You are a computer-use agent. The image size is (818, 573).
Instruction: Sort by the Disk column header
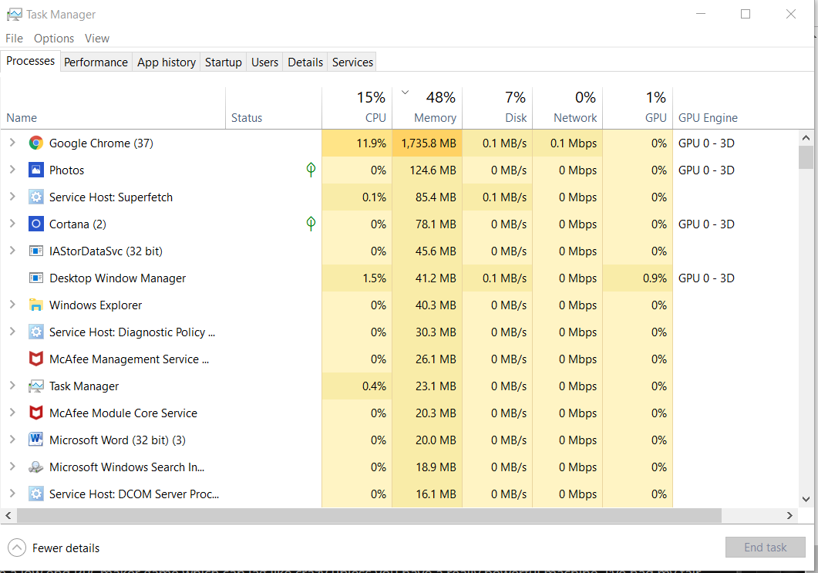click(x=497, y=108)
